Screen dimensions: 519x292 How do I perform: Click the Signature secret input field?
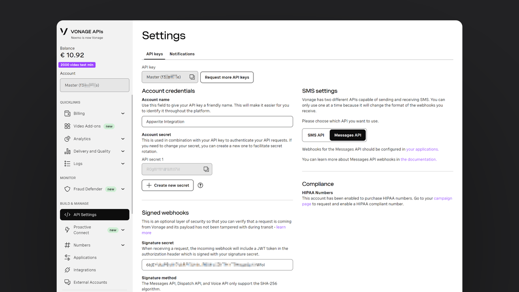point(217,265)
